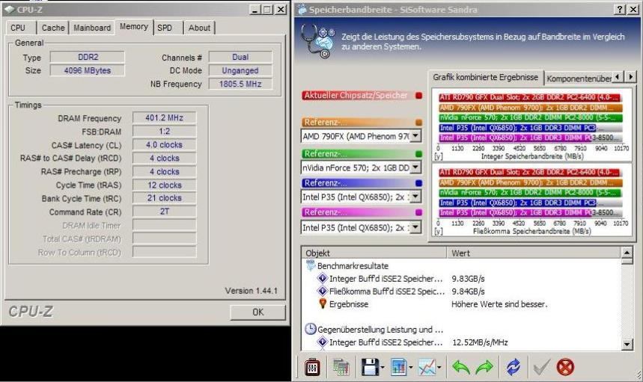Click the Sandra help question mark button
The image size is (643, 382).
(x=620, y=9)
